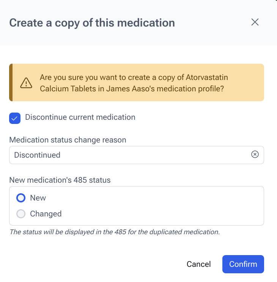This screenshot has height=282, width=277.
Task: Close the copy medication dialog
Action: coord(255,22)
